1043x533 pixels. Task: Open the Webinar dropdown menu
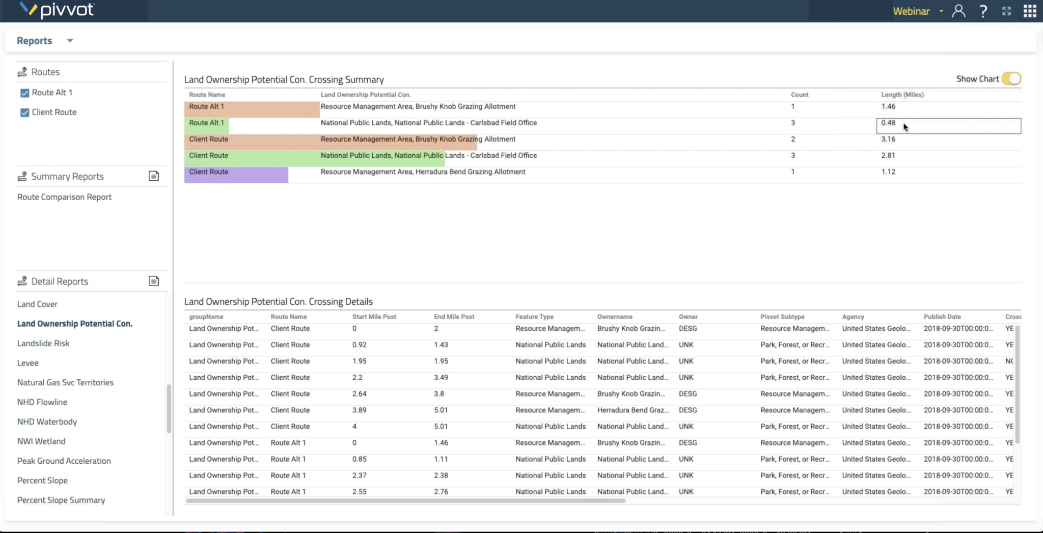(x=941, y=11)
